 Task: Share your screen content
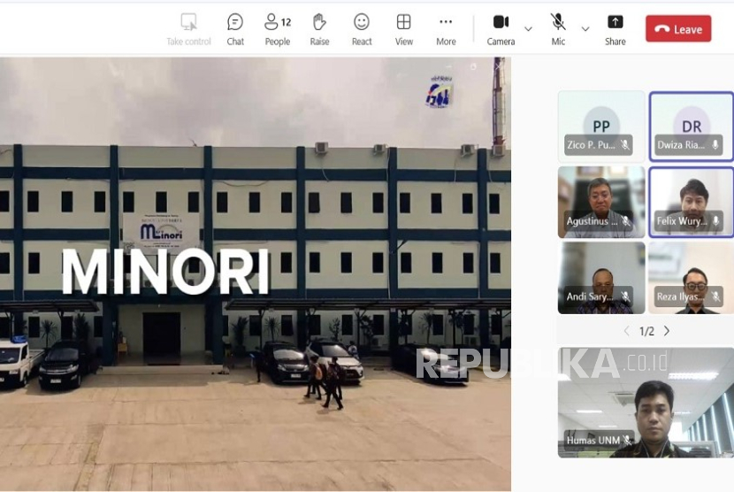click(615, 29)
